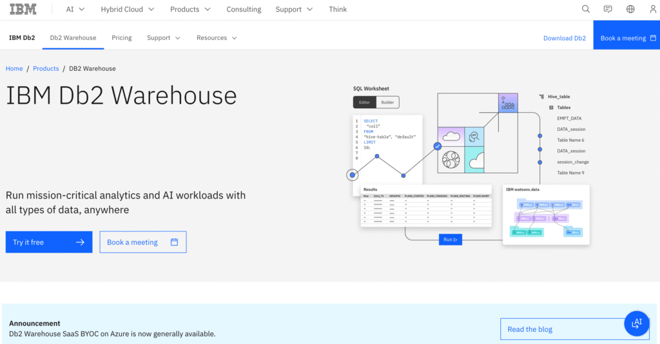Click the circles cluster tile
This screenshot has height=344, width=660.
[x=451, y=160]
